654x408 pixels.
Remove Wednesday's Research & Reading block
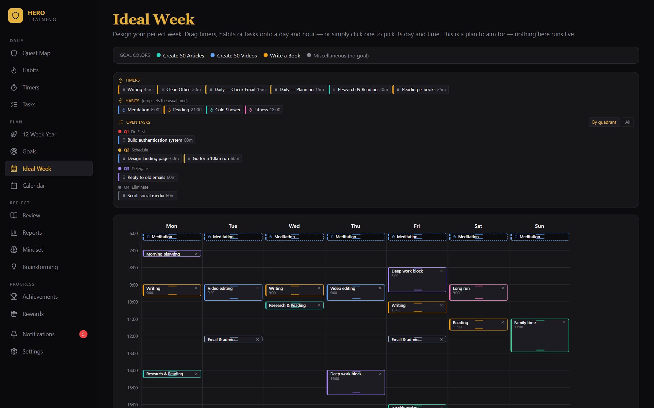point(319,305)
